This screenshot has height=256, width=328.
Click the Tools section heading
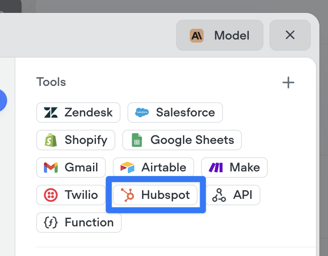point(51,82)
